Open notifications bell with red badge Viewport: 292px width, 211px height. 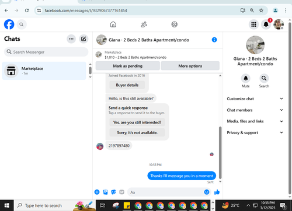[266, 24]
